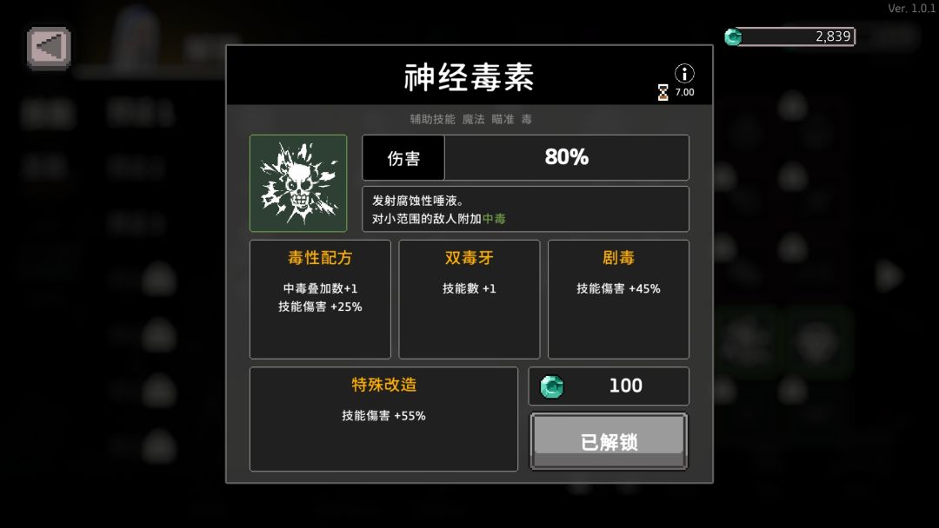Click the 80% damage value bar
This screenshot has width=939, height=528.
click(567, 157)
